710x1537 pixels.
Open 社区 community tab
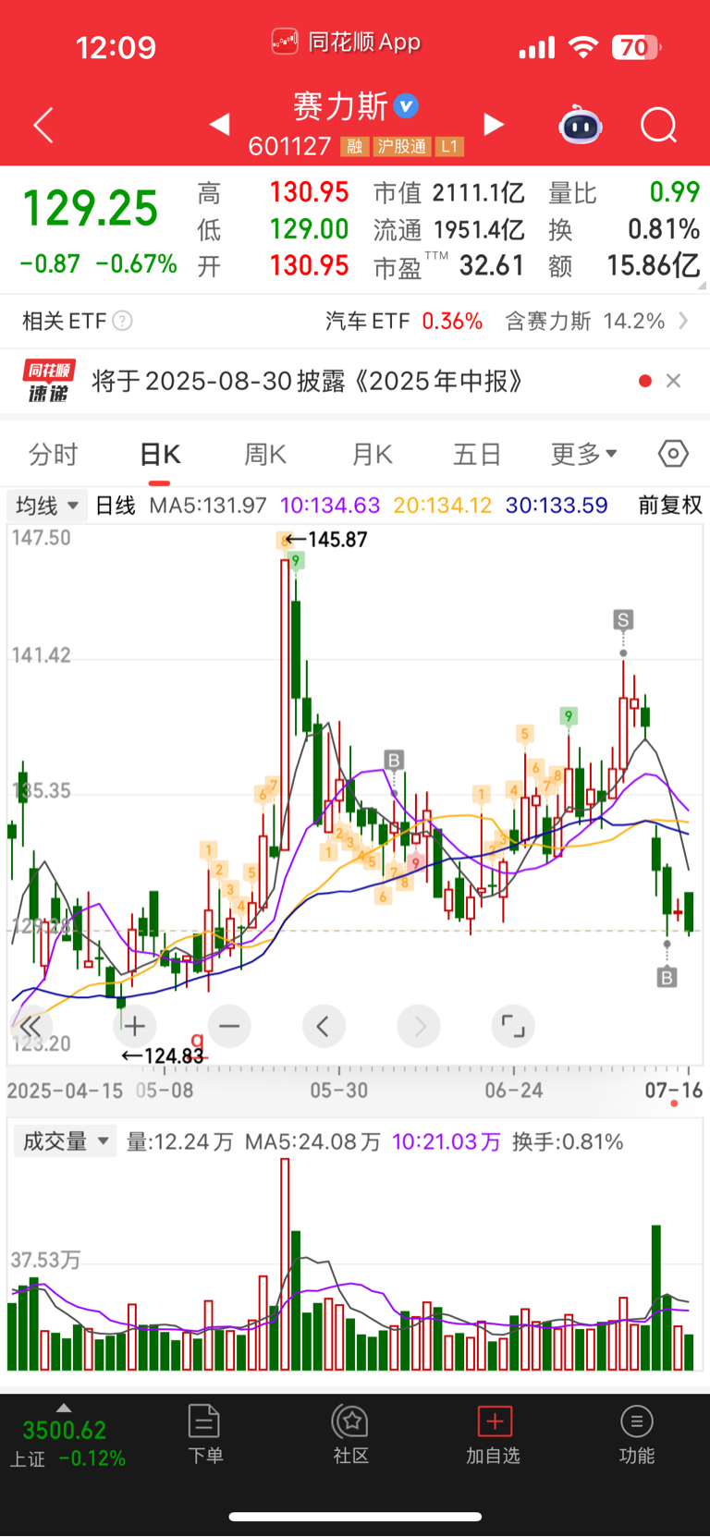[351, 1433]
